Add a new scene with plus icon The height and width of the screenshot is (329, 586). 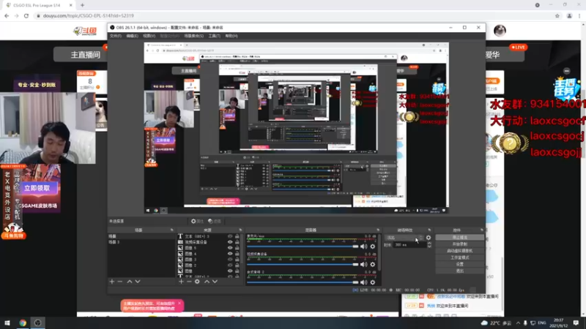pyautogui.click(x=112, y=281)
